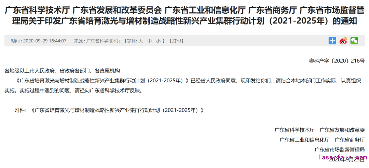Click the timestamp 2020-09-29 16:44:07
The height and width of the screenshot is (168, 369).
45,41
